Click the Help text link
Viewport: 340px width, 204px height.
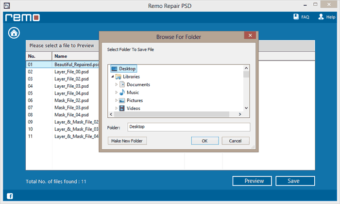pyautogui.click(x=331, y=17)
